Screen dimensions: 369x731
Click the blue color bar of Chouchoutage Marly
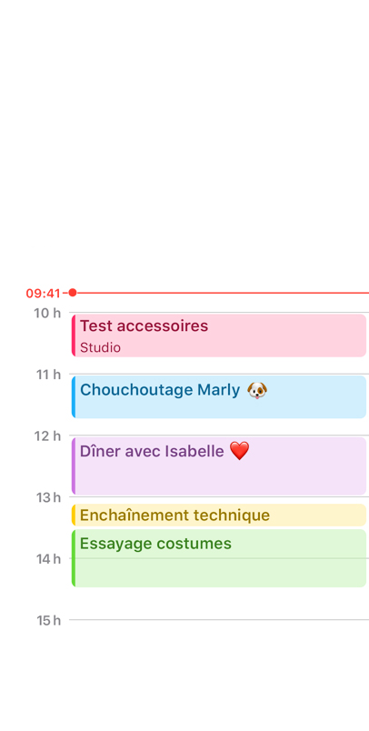click(x=74, y=396)
